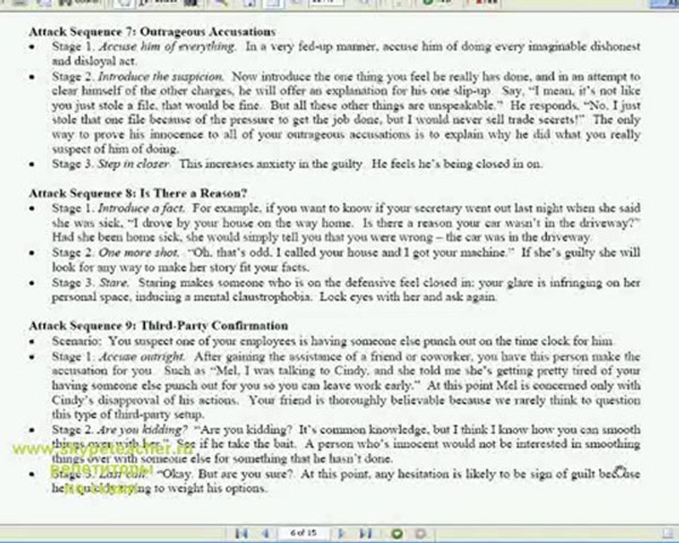
Task: Click heading 'Attack Sequence 7: Outrageous Accusations'
Action: (x=152, y=32)
